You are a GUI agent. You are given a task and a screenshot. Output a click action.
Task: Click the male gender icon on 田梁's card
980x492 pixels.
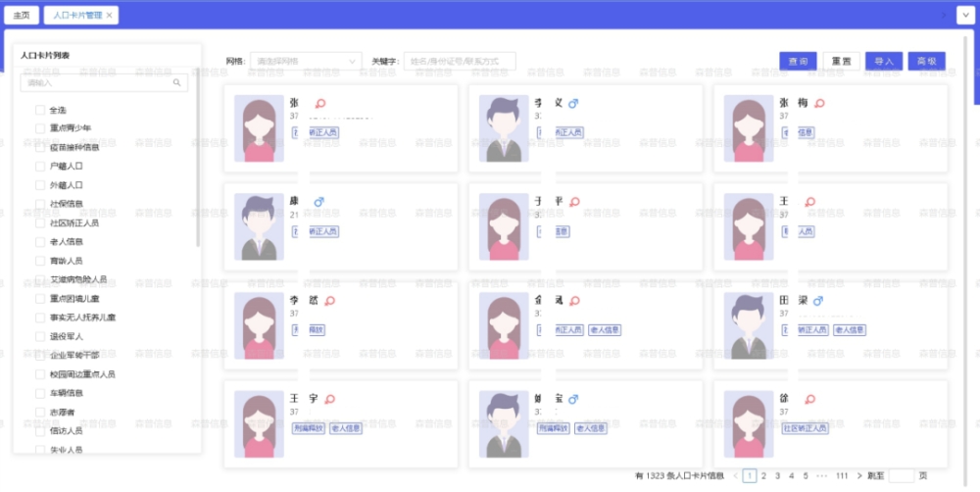[818, 301]
